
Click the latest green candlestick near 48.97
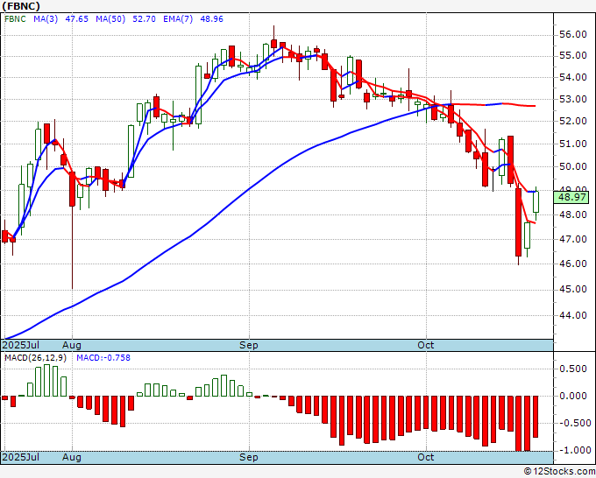point(536,202)
